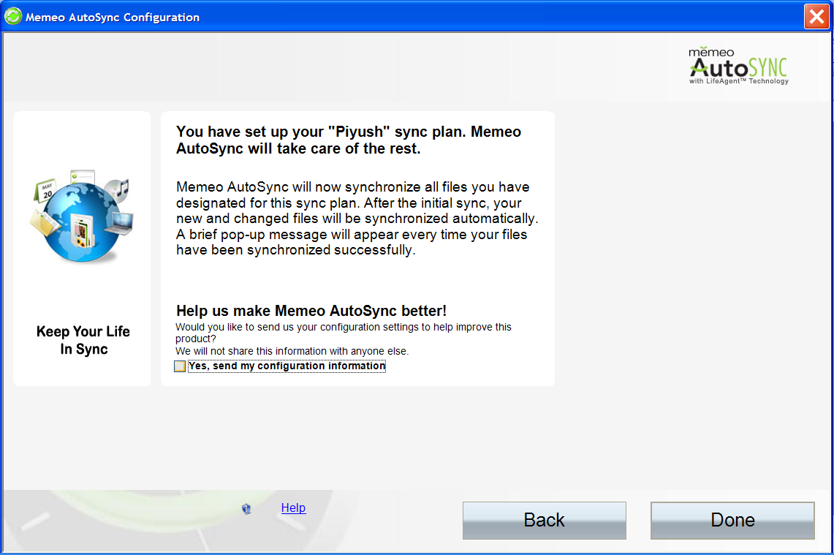Click the 'We will not share this information' text
This screenshot has height=555, width=834.
tap(292, 351)
